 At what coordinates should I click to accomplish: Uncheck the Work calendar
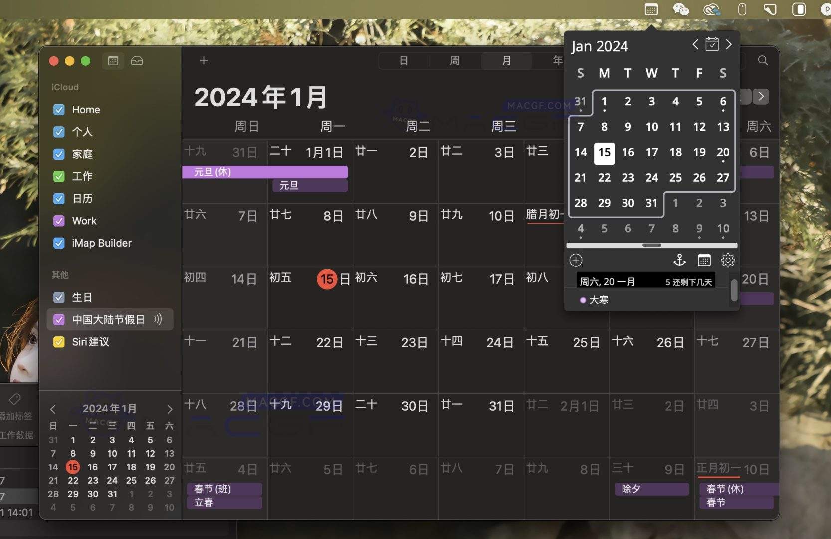click(x=58, y=221)
